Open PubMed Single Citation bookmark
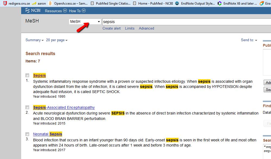This screenshot has height=159, width=271. coord(111,4)
